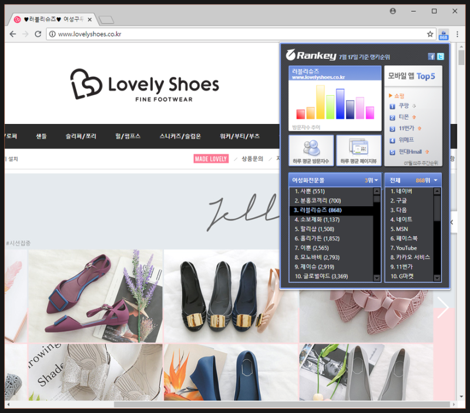Click the 상품문의 link

[253, 159]
